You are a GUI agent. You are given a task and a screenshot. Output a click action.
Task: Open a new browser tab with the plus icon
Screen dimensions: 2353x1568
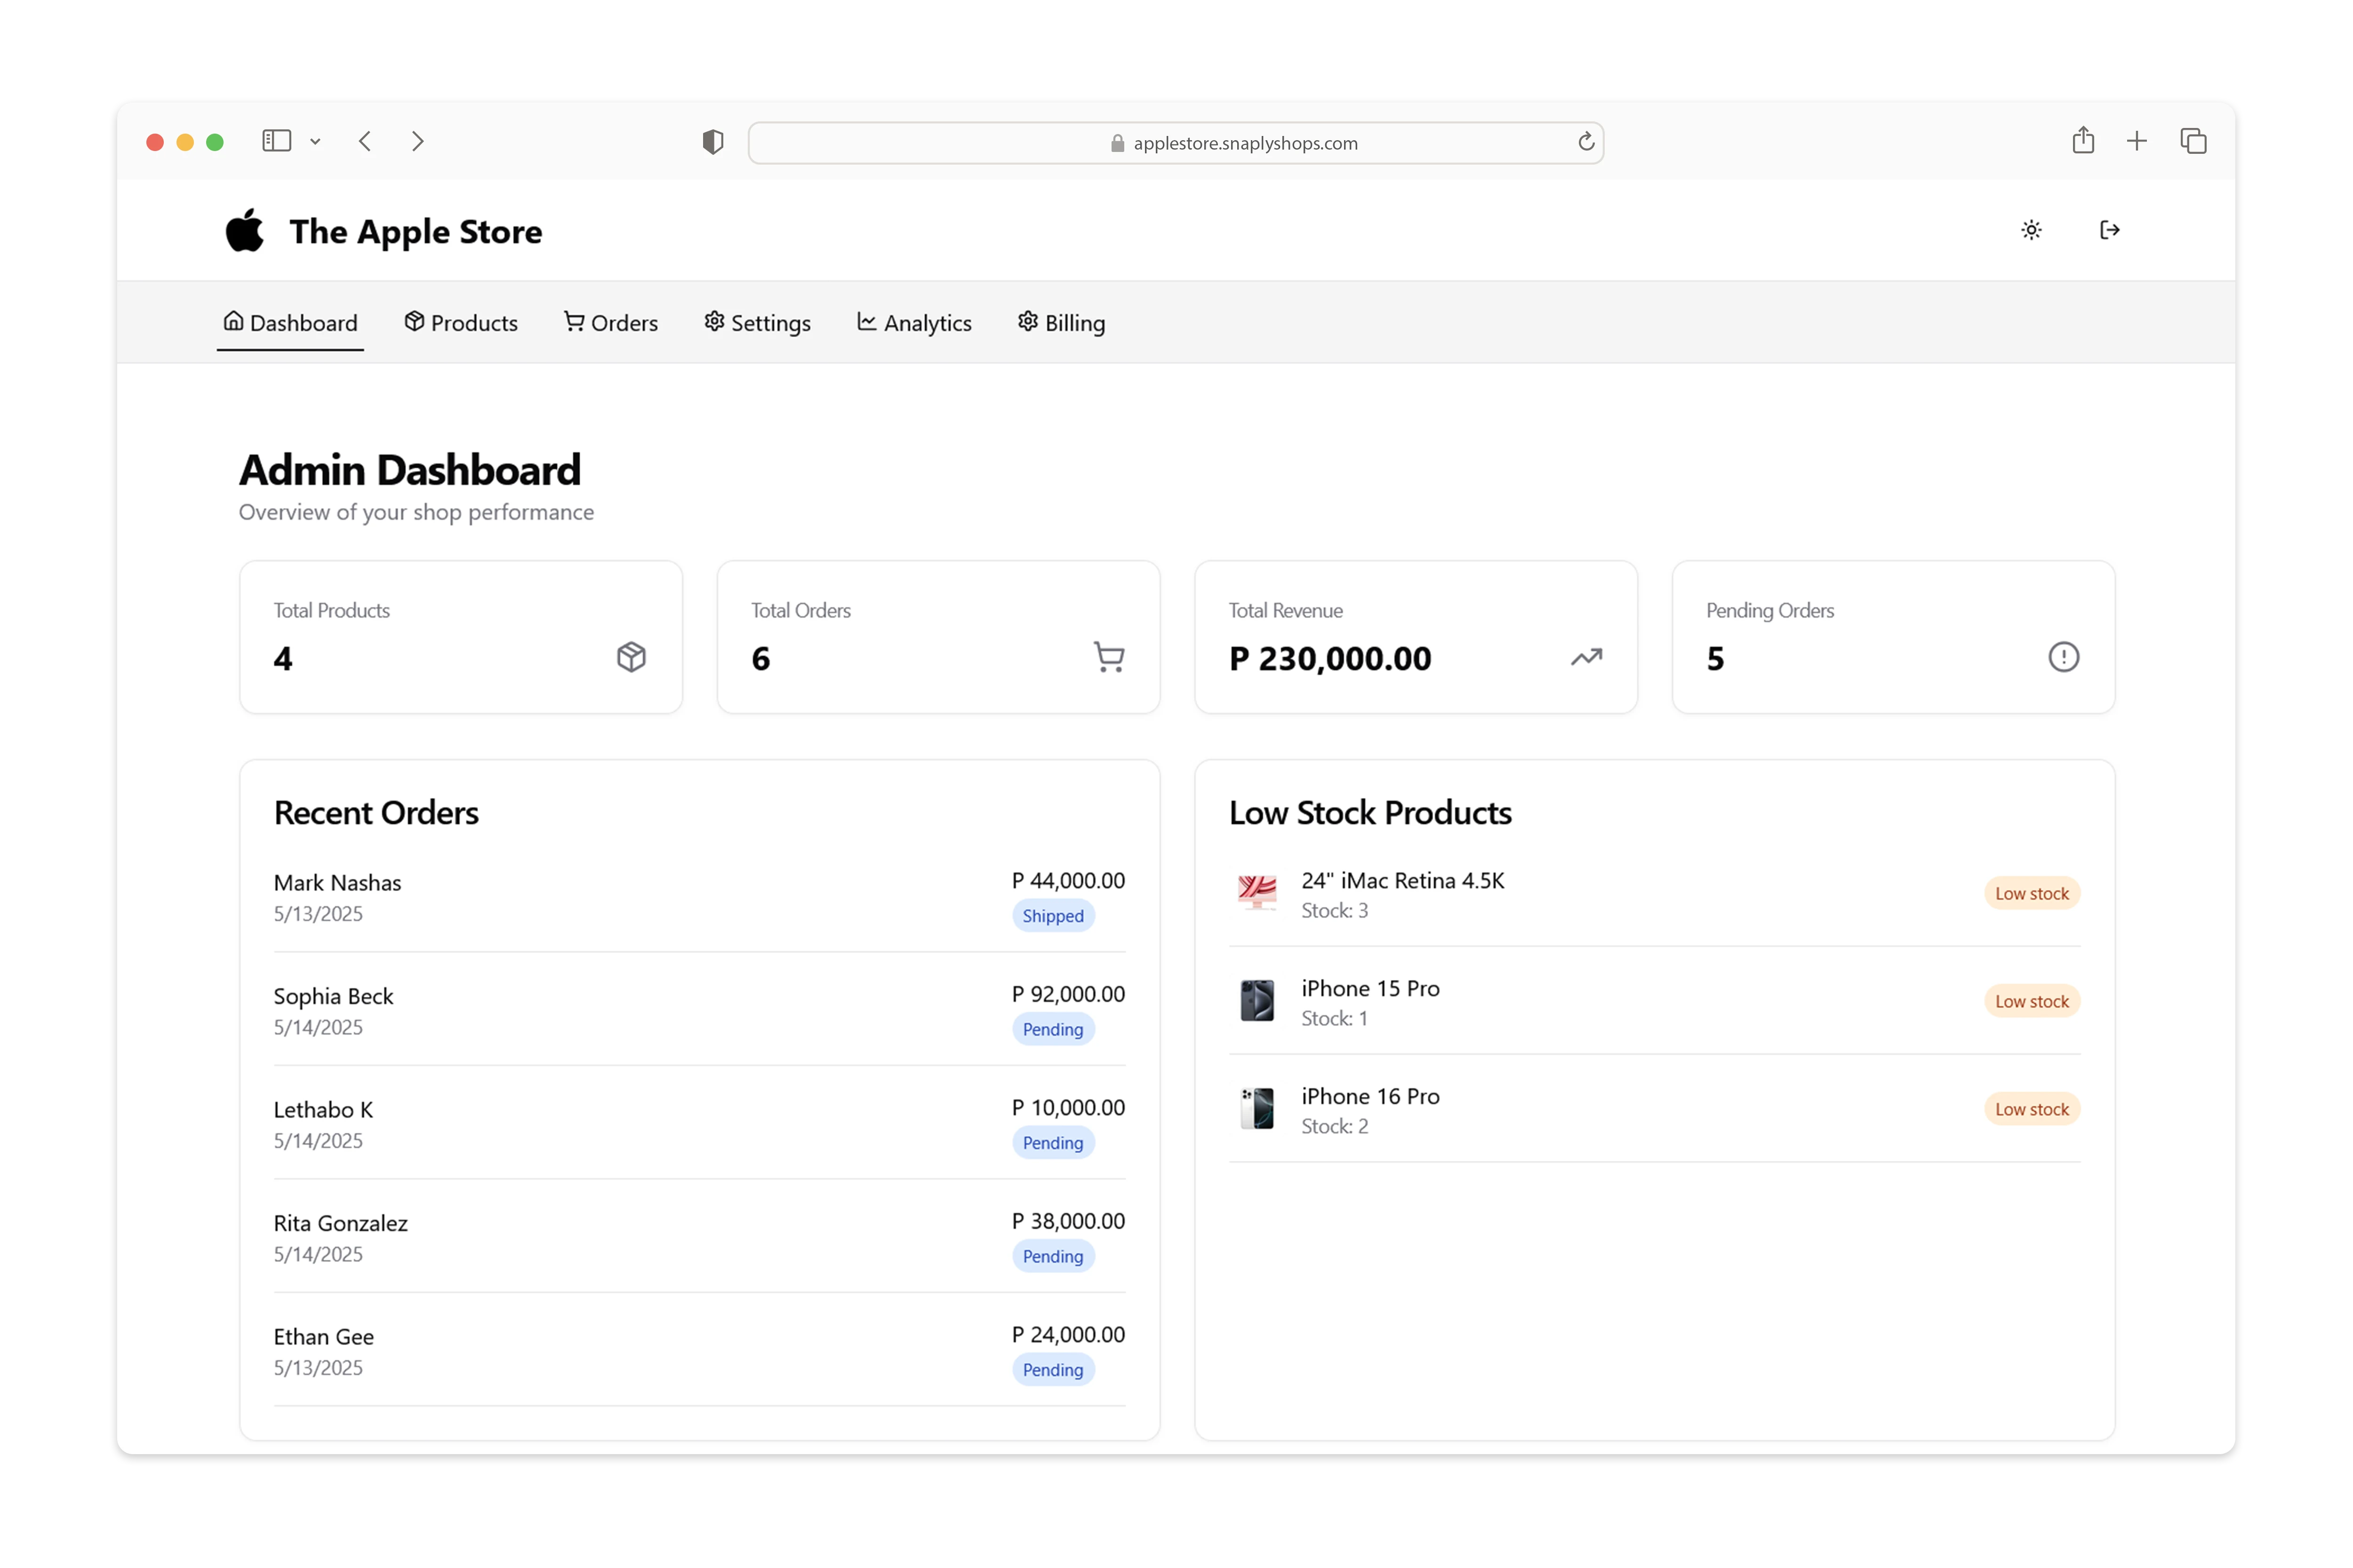click(2137, 140)
